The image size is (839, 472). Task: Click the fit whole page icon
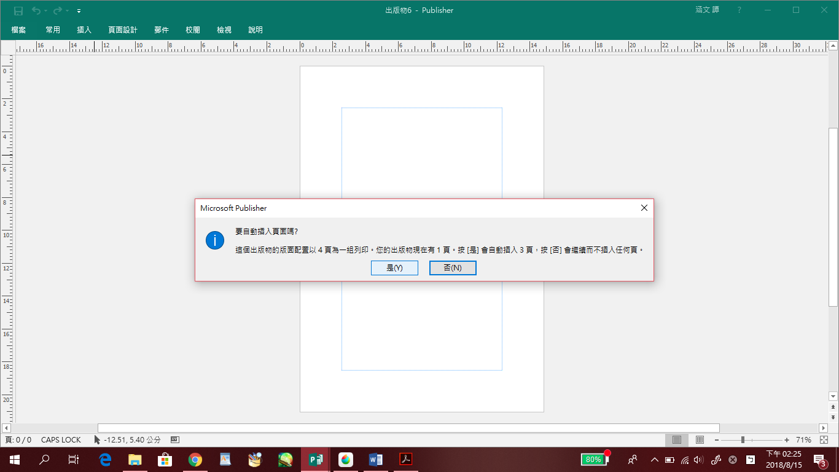click(x=824, y=440)
